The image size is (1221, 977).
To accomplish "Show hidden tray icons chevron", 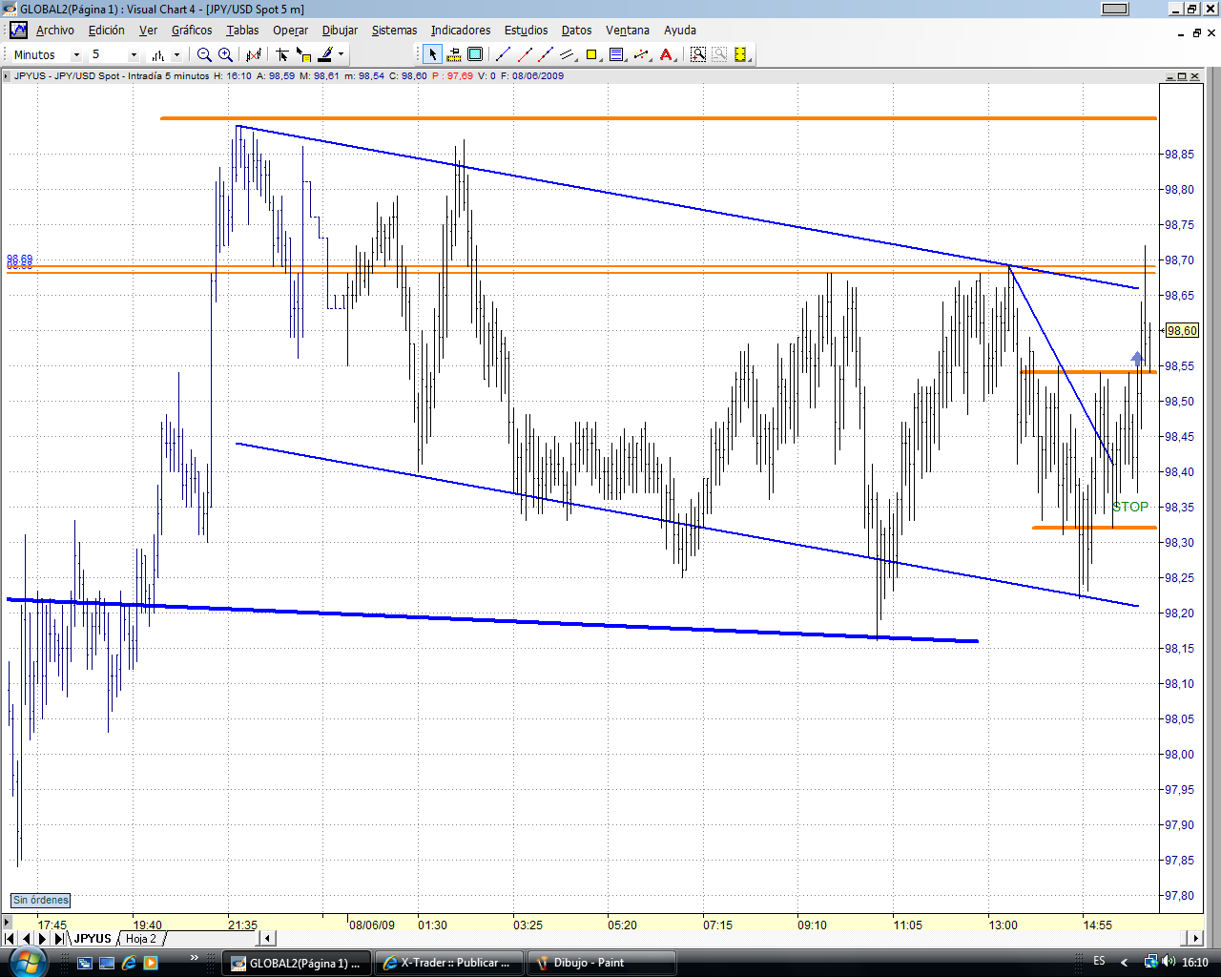I will 1125,962.
